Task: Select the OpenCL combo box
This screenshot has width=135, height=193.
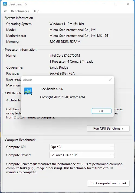Action: click(x=82, y=147)
